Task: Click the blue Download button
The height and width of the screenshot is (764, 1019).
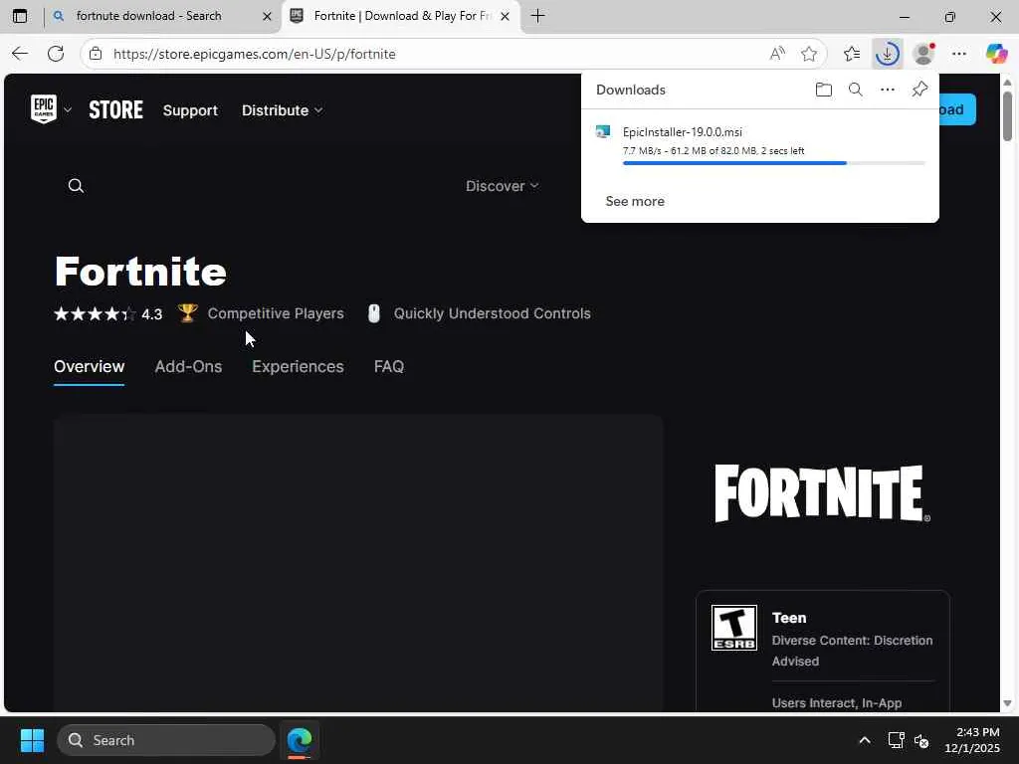Action: click(x=957, y=109)
